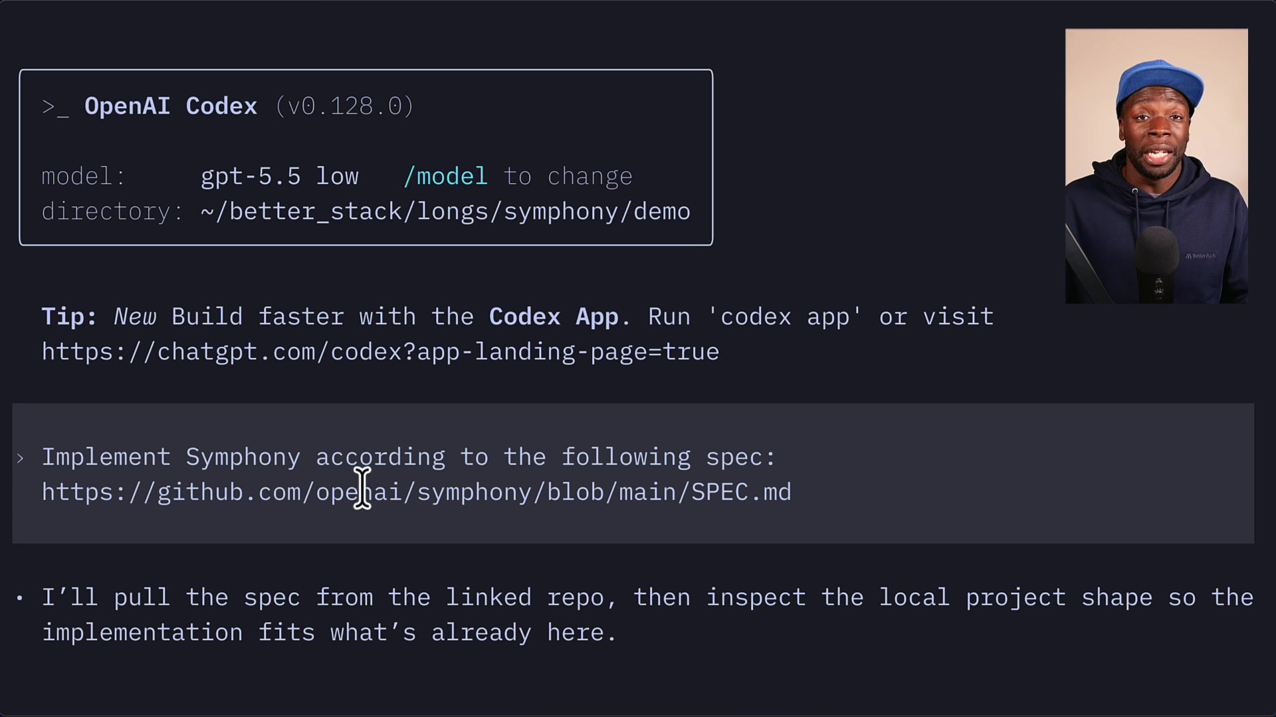
Task: Click the prompt chevron before Implement Symphony
Action: pyautogui.click(x=21, y=458)
